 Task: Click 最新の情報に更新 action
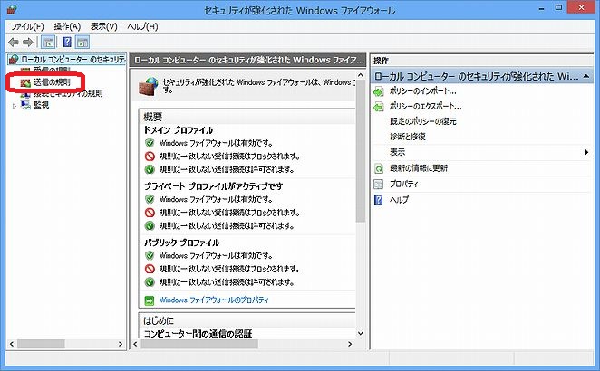(x=419, y=168)
